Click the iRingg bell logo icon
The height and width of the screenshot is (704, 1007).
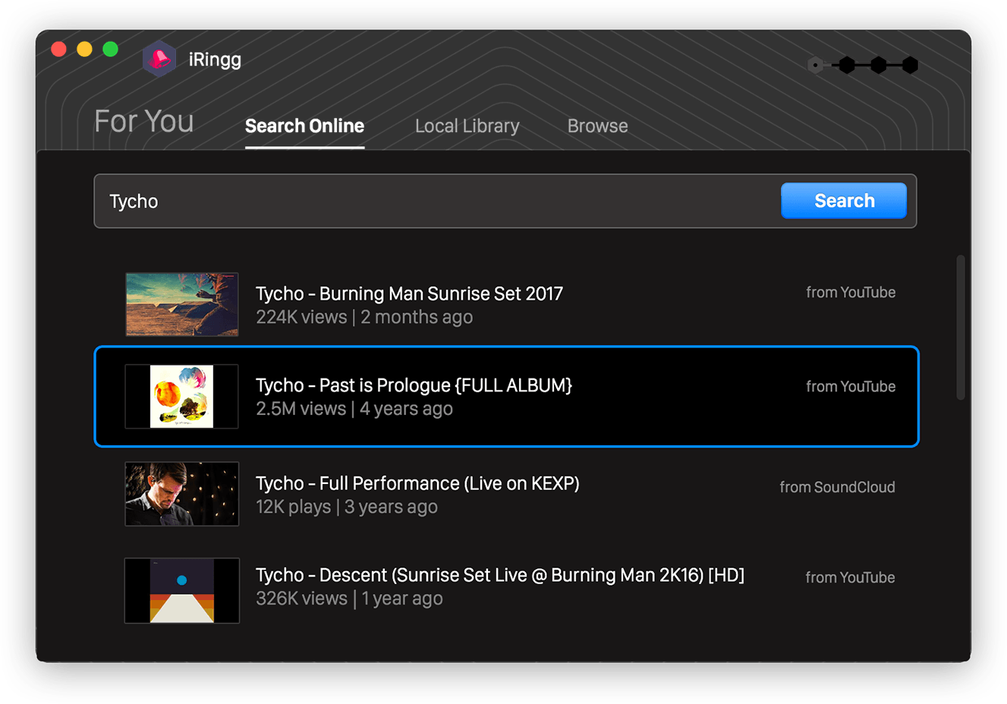(x=159, y=59)
